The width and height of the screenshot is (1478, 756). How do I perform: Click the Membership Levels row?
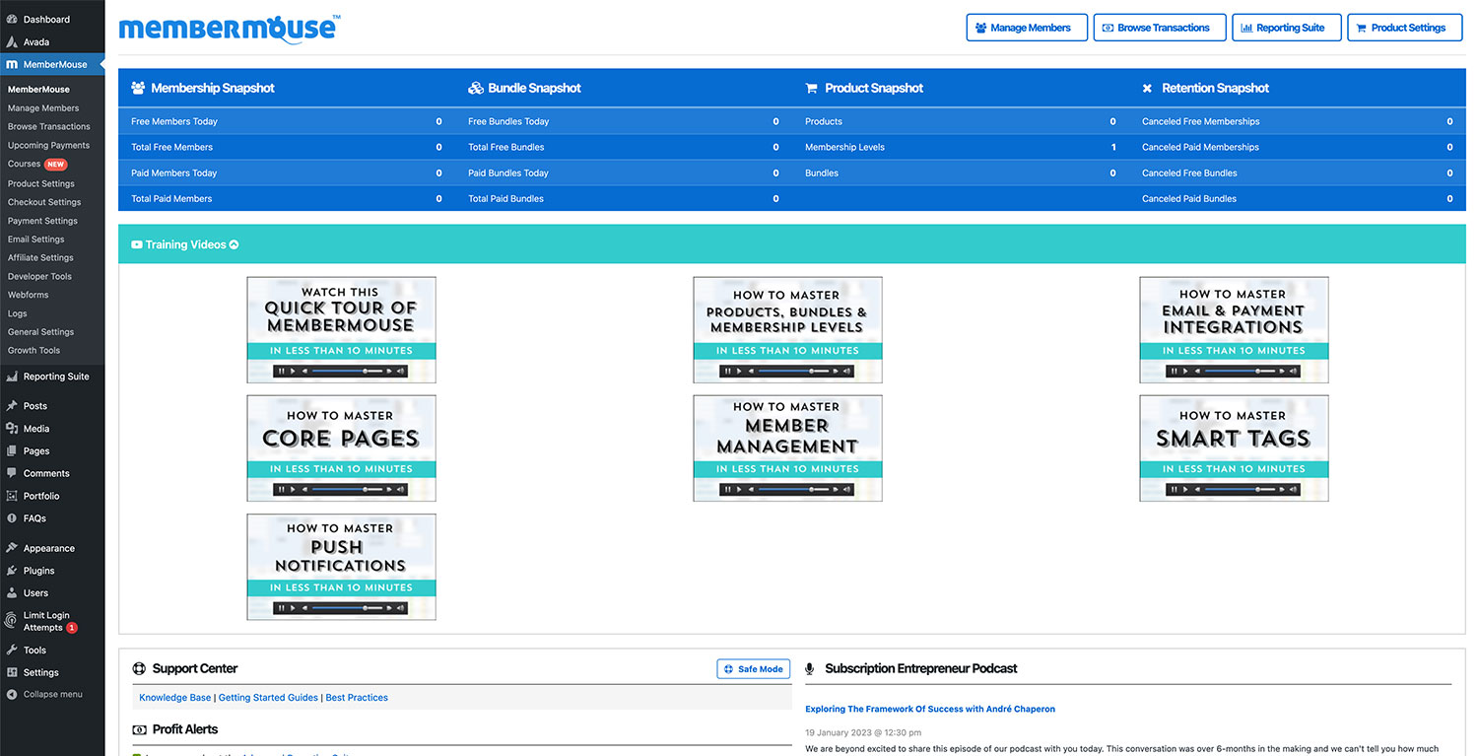(x=961, y=147)
